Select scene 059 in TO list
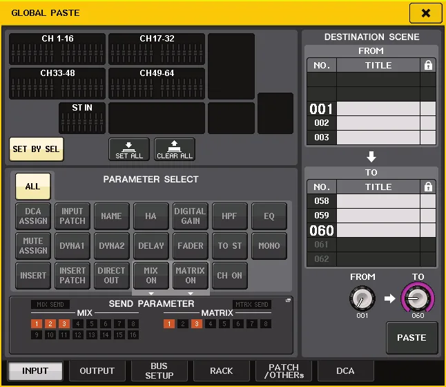 [x=371, y=216]
